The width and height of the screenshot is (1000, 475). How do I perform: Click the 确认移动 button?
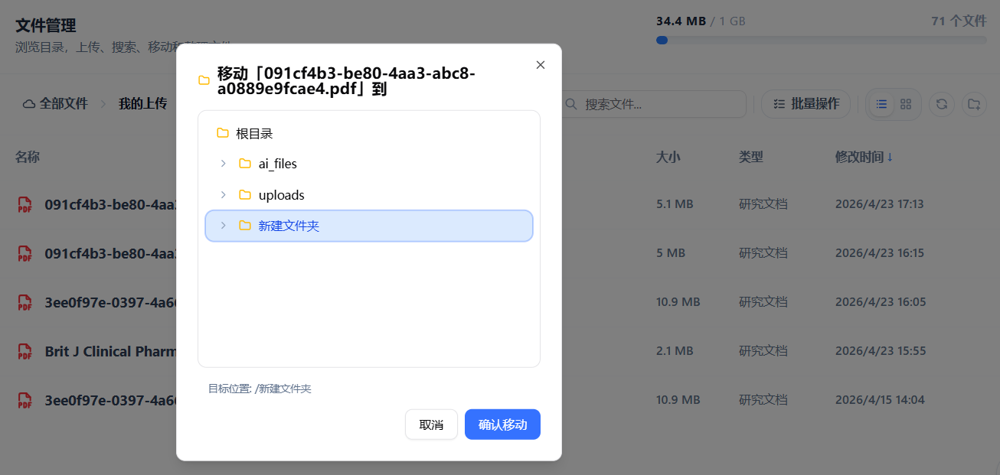502,425
